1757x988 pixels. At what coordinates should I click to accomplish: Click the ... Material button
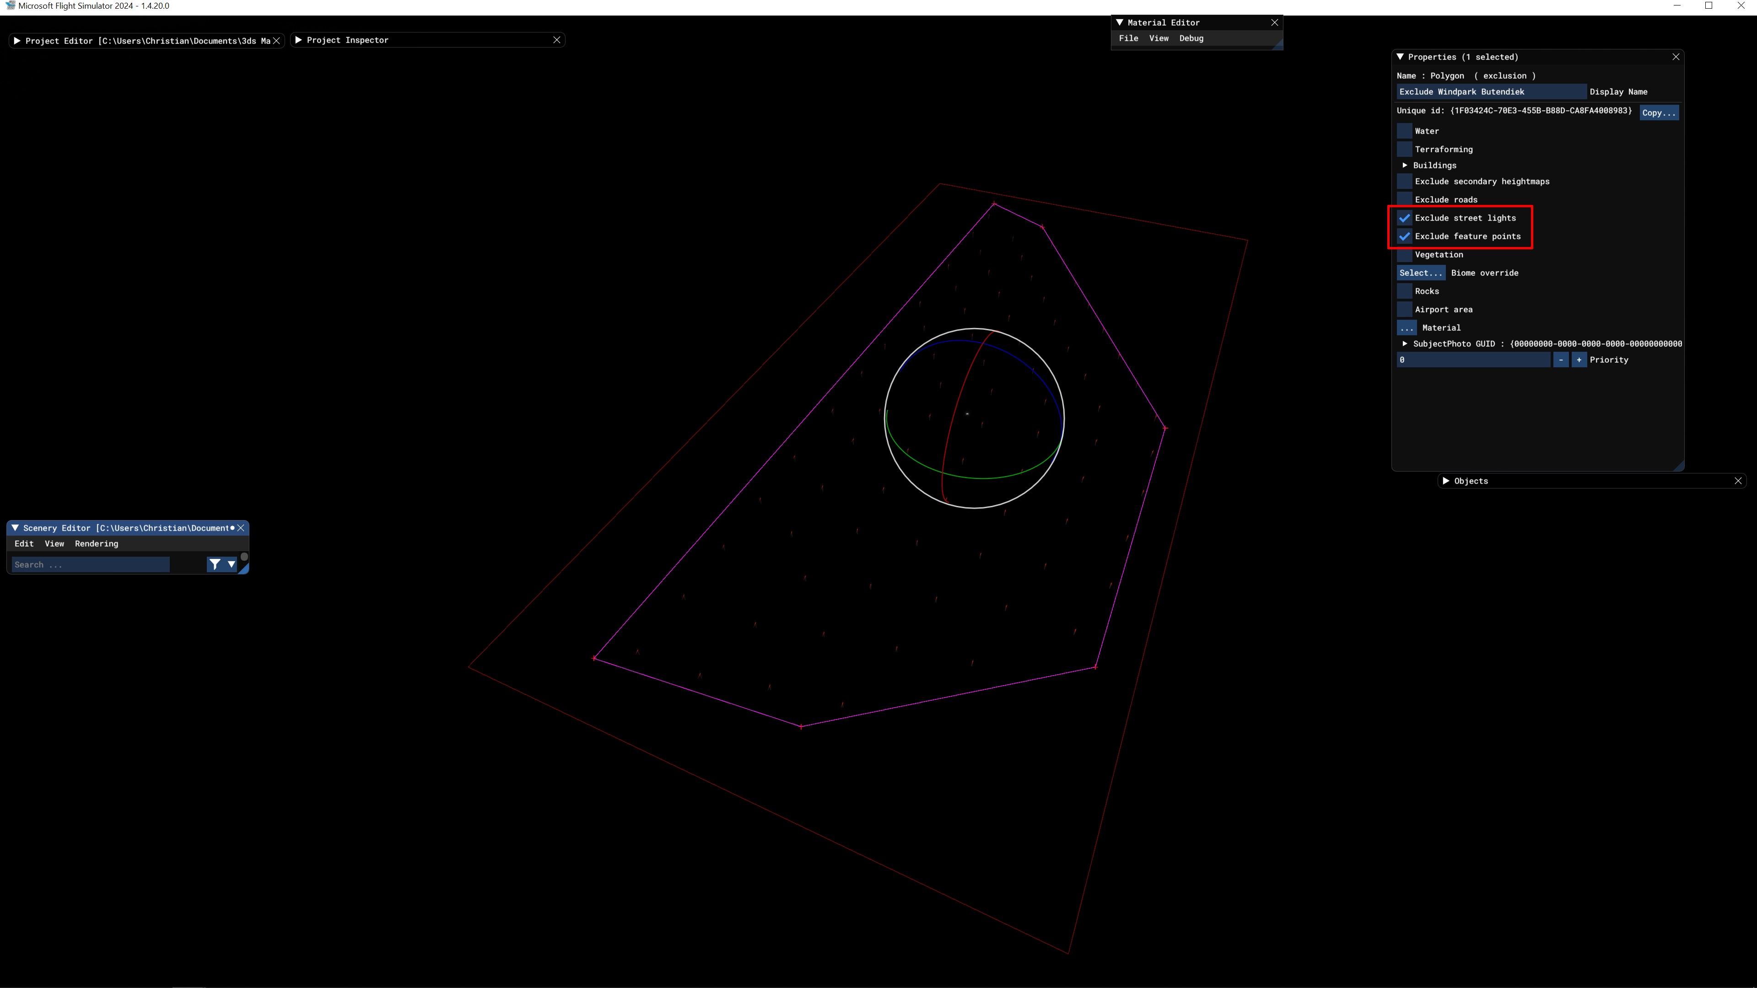(1407, 328)
